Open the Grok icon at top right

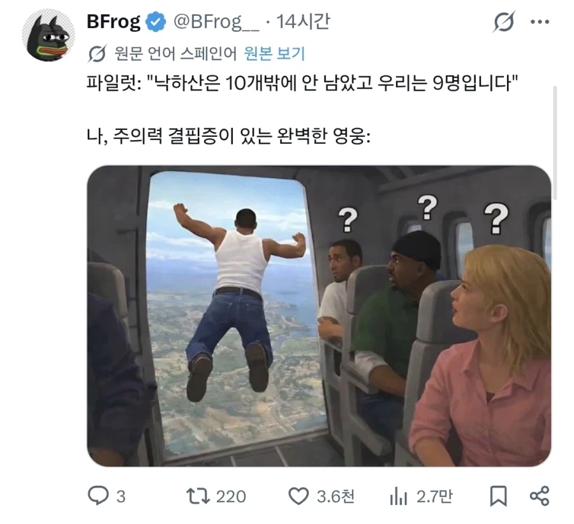504,22
